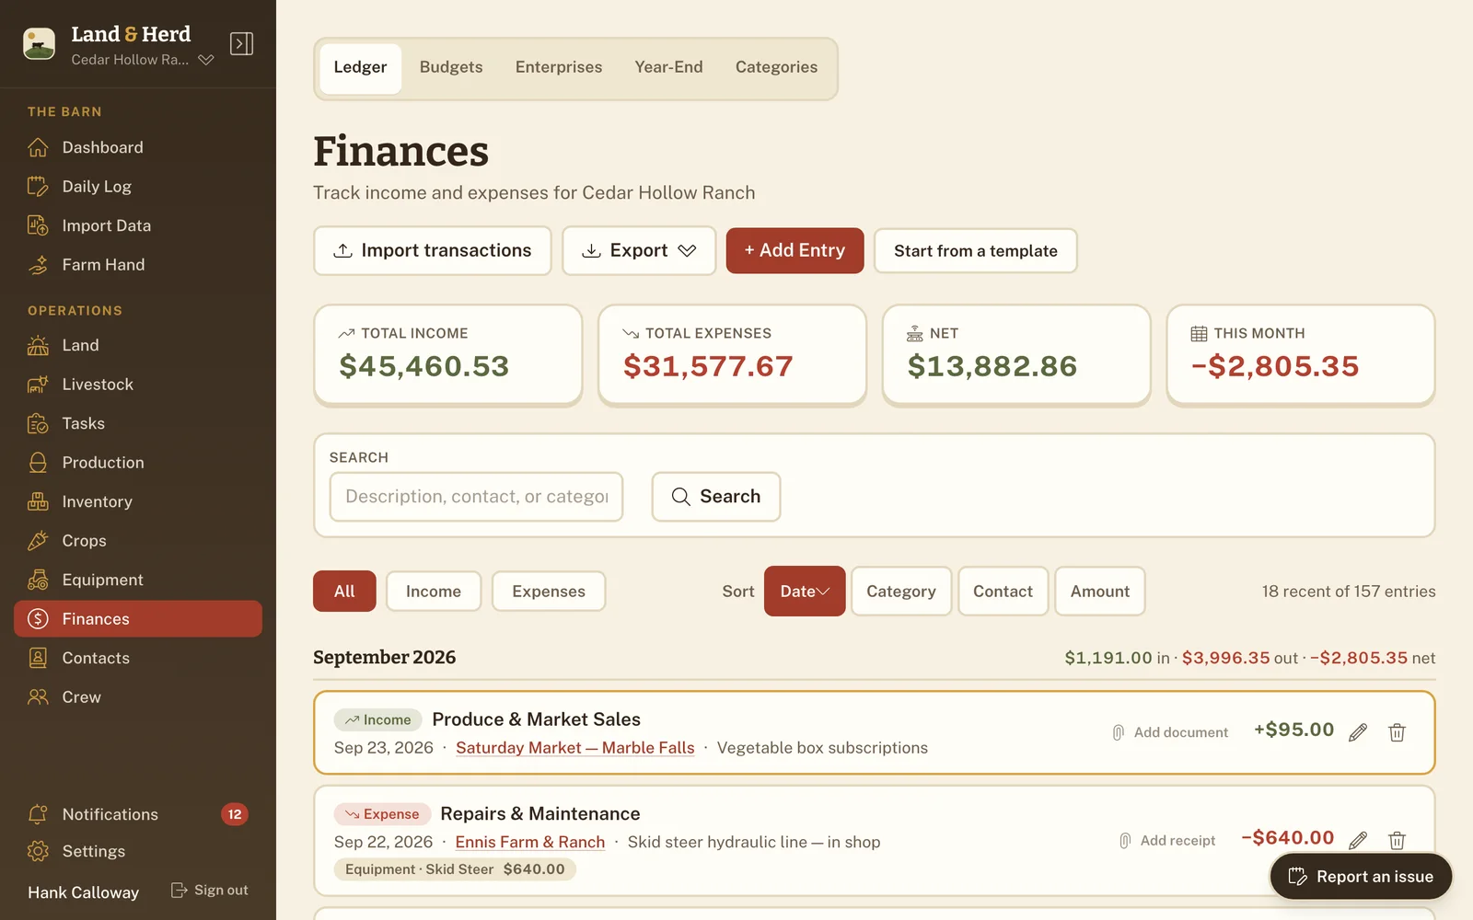Open Notifications with the 12 badge
Screen dimensions: 1473x920
point(138,814)
